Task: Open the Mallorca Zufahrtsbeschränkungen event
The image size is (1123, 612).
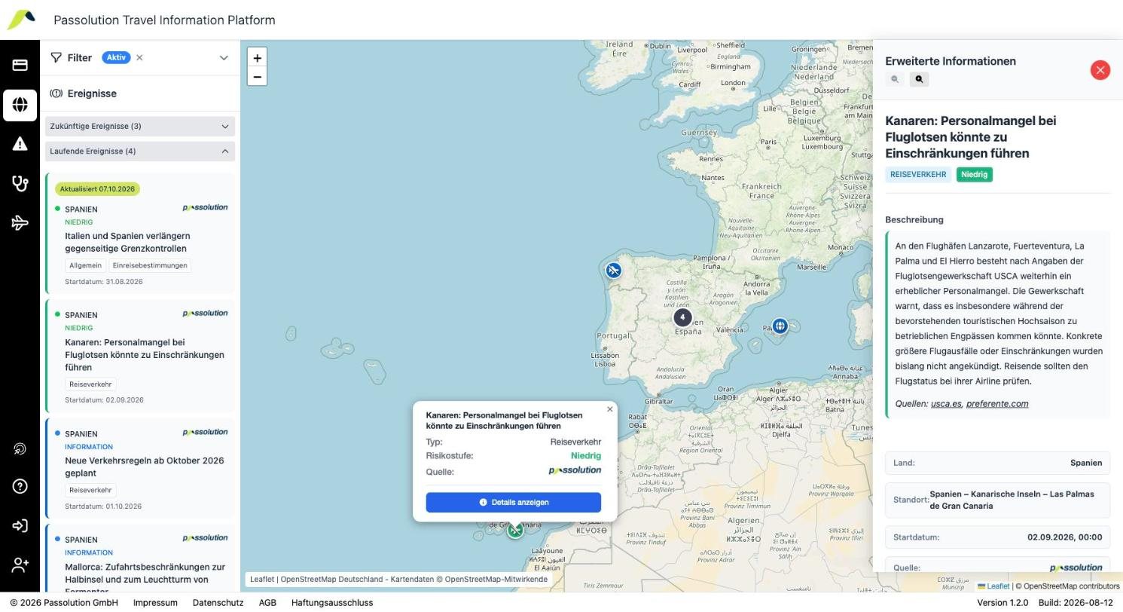Action: pyautogui.click(x=140, y=558)
